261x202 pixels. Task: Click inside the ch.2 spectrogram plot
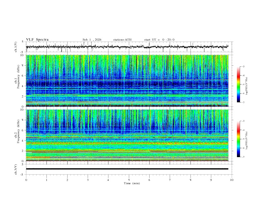[129, 135]
